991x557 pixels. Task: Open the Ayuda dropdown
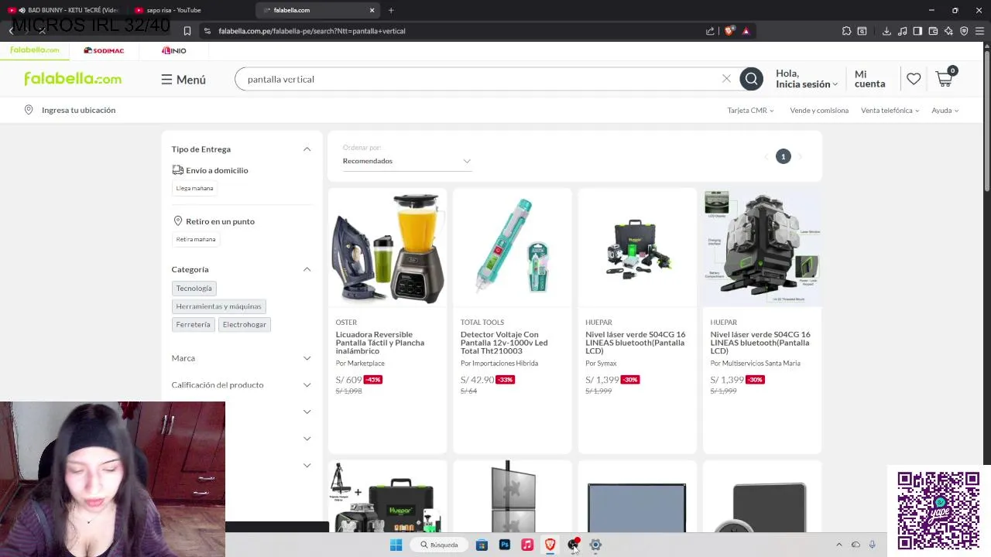(945, 110)
